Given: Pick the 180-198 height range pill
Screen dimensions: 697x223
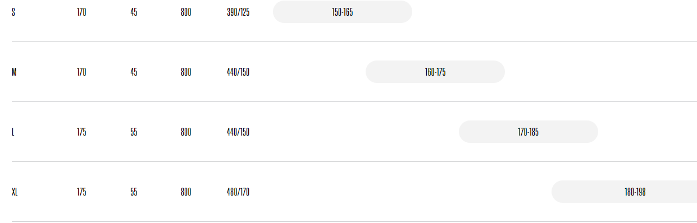Looking at the screenshot, I should (x=624, y=192).
